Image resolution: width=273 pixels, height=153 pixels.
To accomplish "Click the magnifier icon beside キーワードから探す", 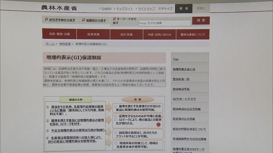I will click(114, 19).
